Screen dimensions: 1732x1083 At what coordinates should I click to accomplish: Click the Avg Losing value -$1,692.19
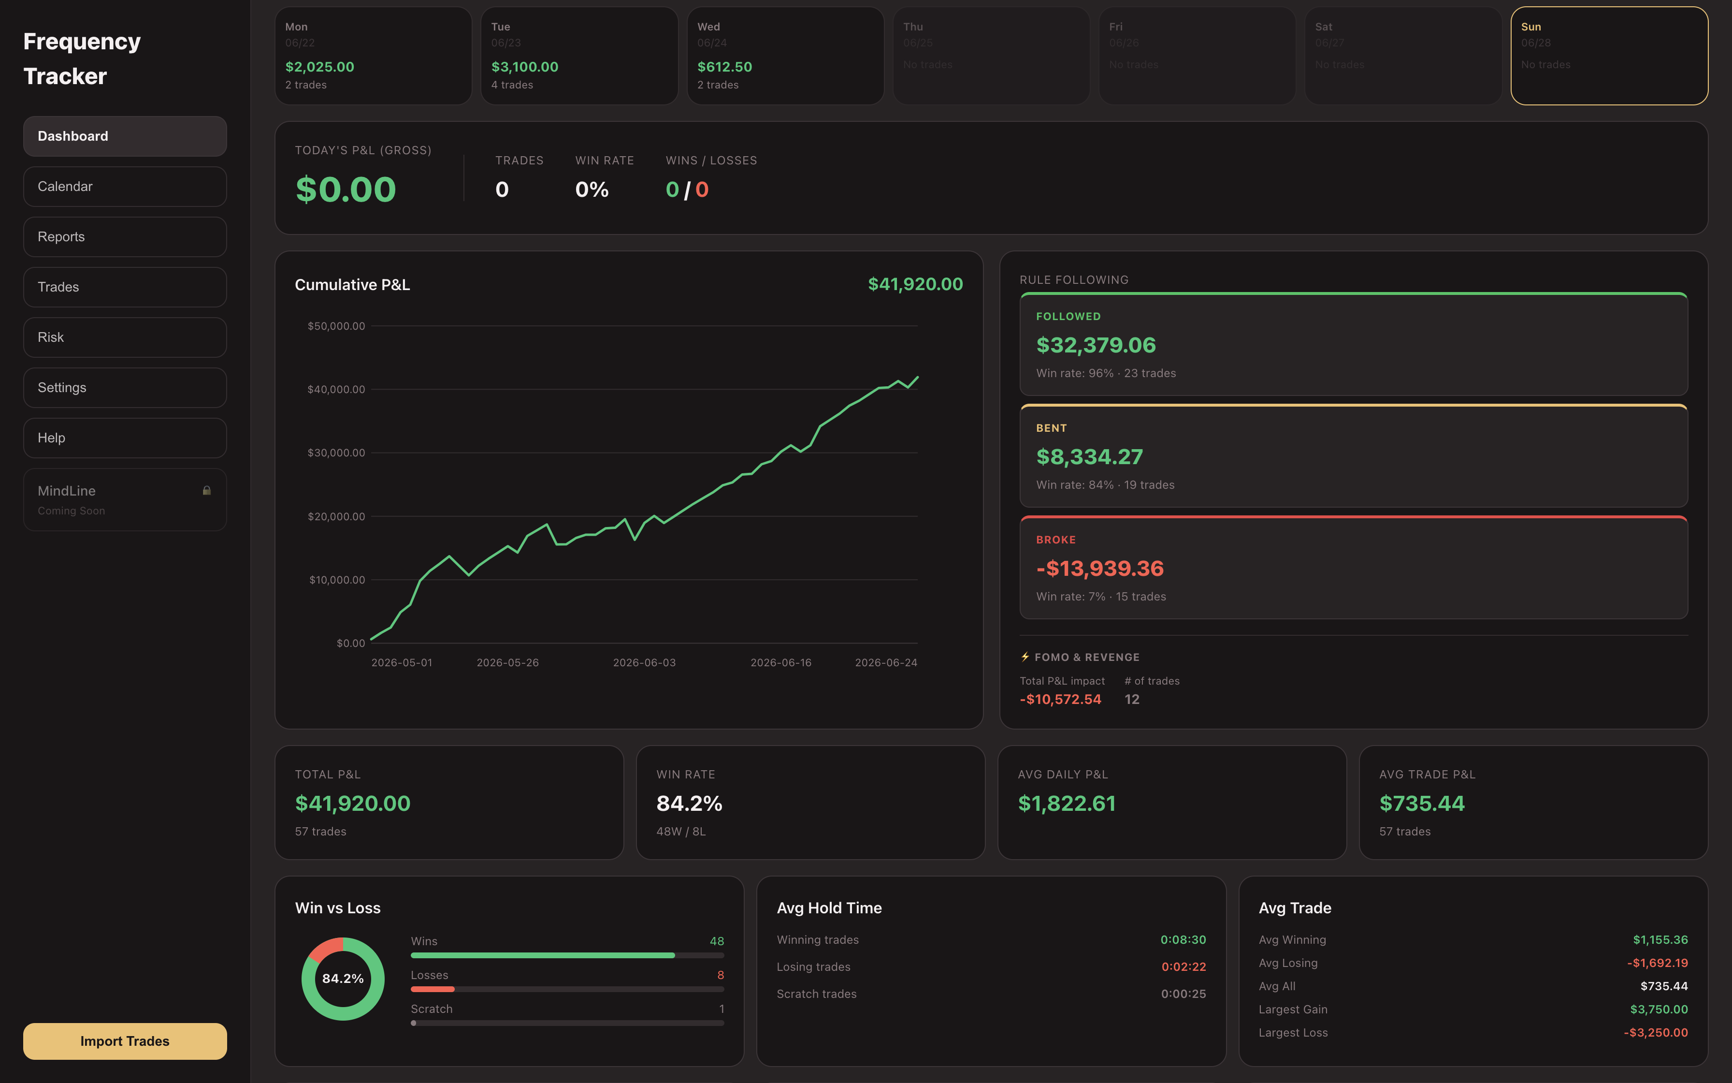point(1658,963)
